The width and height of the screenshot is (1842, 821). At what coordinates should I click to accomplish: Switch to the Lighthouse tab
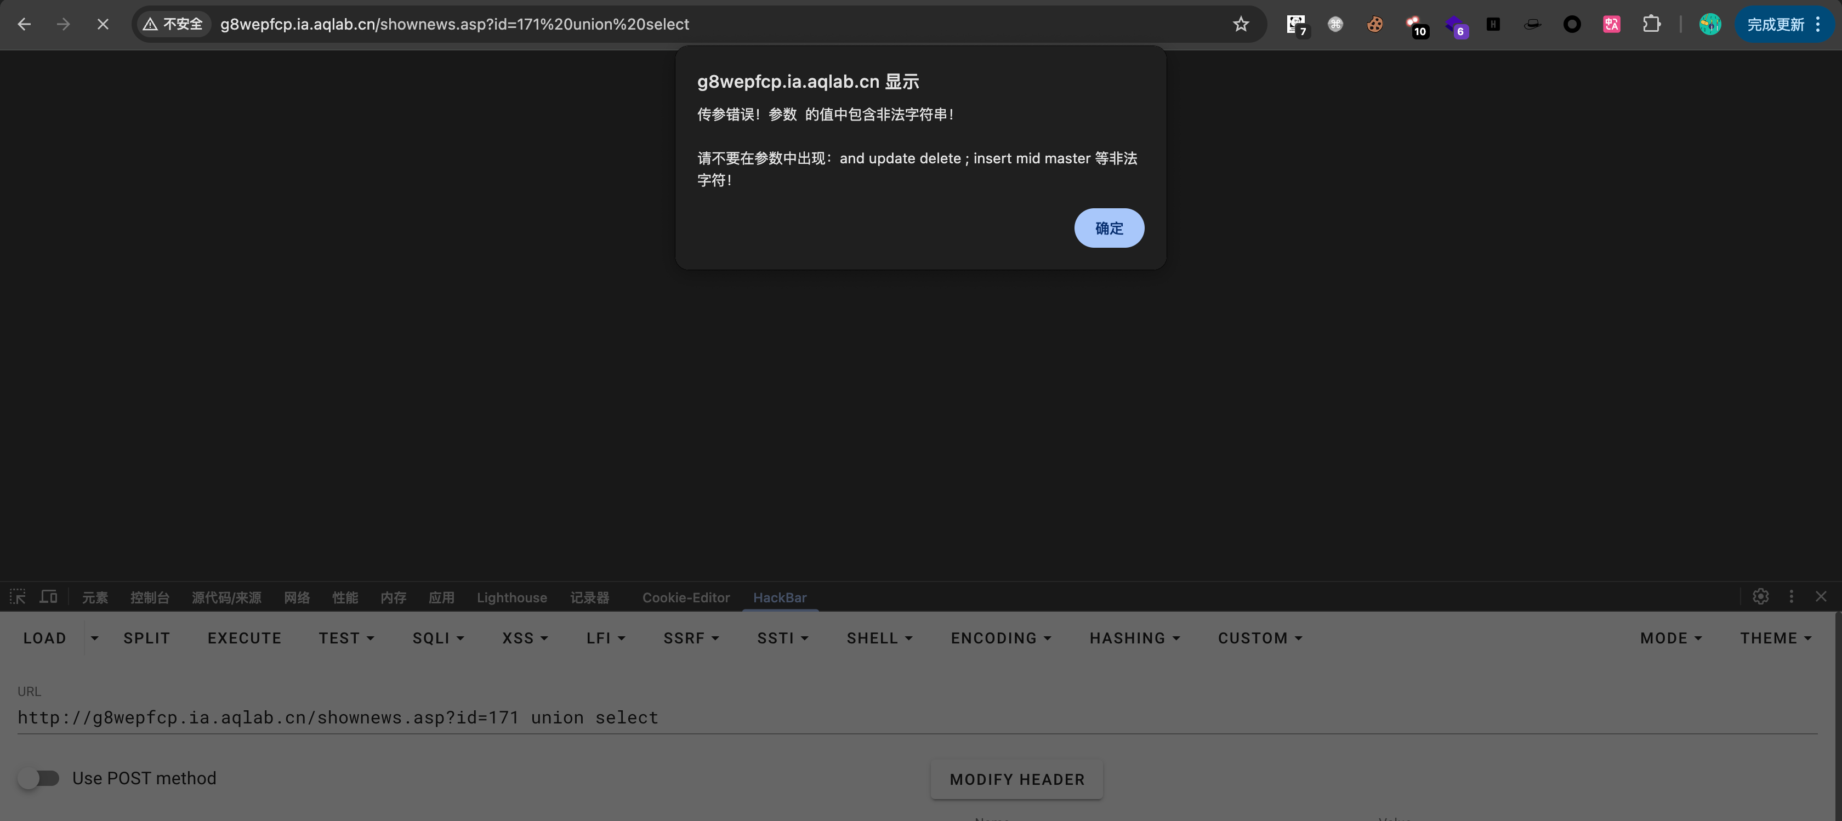click(512, 597)
